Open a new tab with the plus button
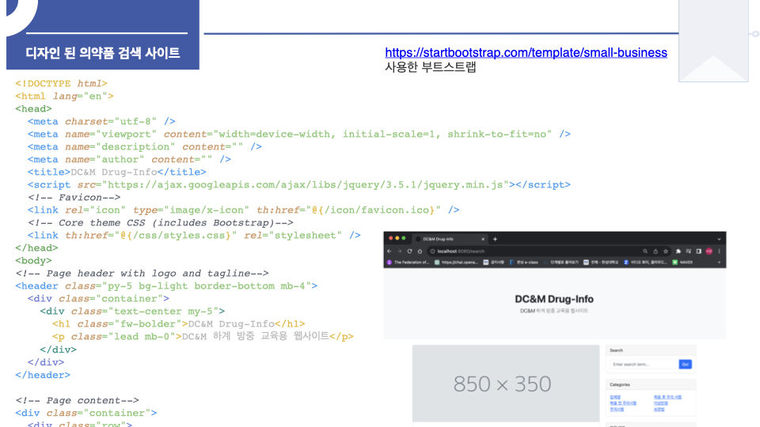Image resolution: width=760 pixels, height=427 pixels. click(495, 239)
